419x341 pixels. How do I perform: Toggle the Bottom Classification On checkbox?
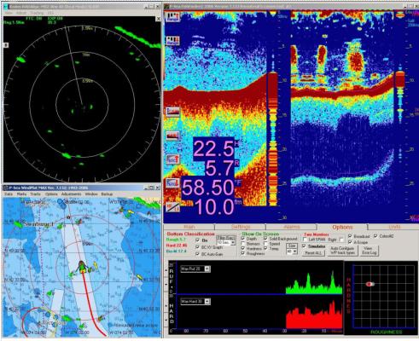(x=198, y=240)
